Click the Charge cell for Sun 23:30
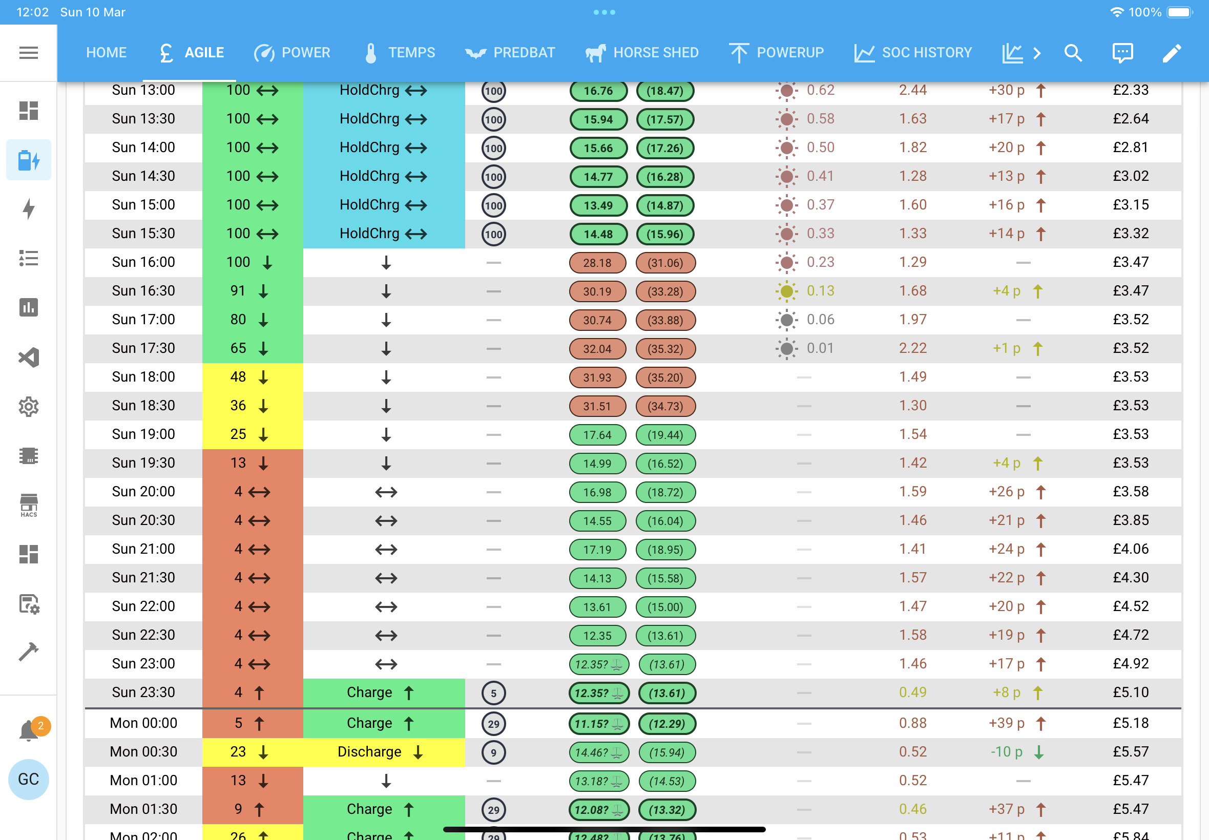 click(384, 692)
